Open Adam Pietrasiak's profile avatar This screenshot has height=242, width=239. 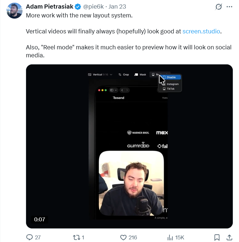click(14, 10)
